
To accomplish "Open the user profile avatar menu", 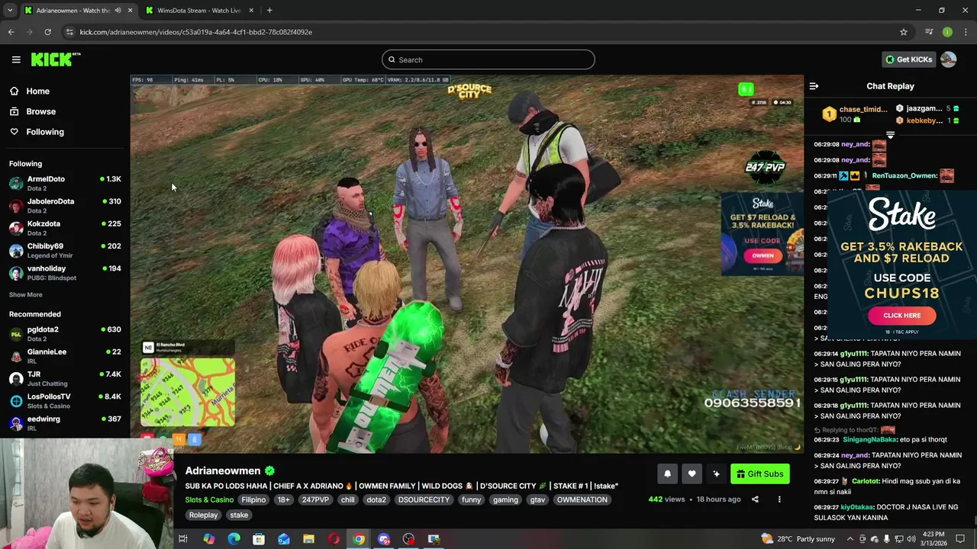I will click(948, 59).
